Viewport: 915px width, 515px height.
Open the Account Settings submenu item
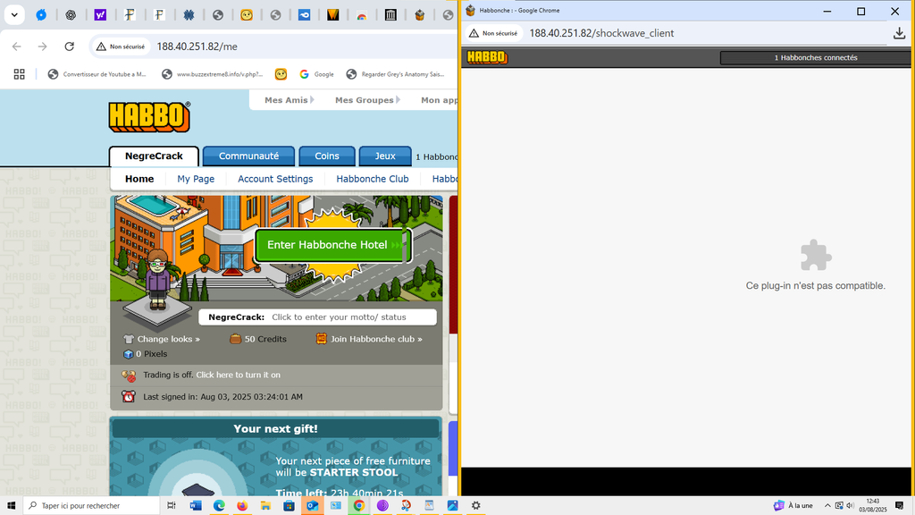click(275, 179)
